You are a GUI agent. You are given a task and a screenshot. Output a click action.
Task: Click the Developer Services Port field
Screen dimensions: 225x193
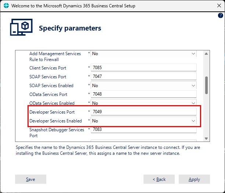[x=143, y=112]
